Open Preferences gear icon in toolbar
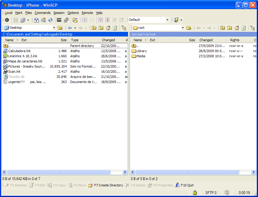This screenshot has width=258, height=197. (7, 20)
